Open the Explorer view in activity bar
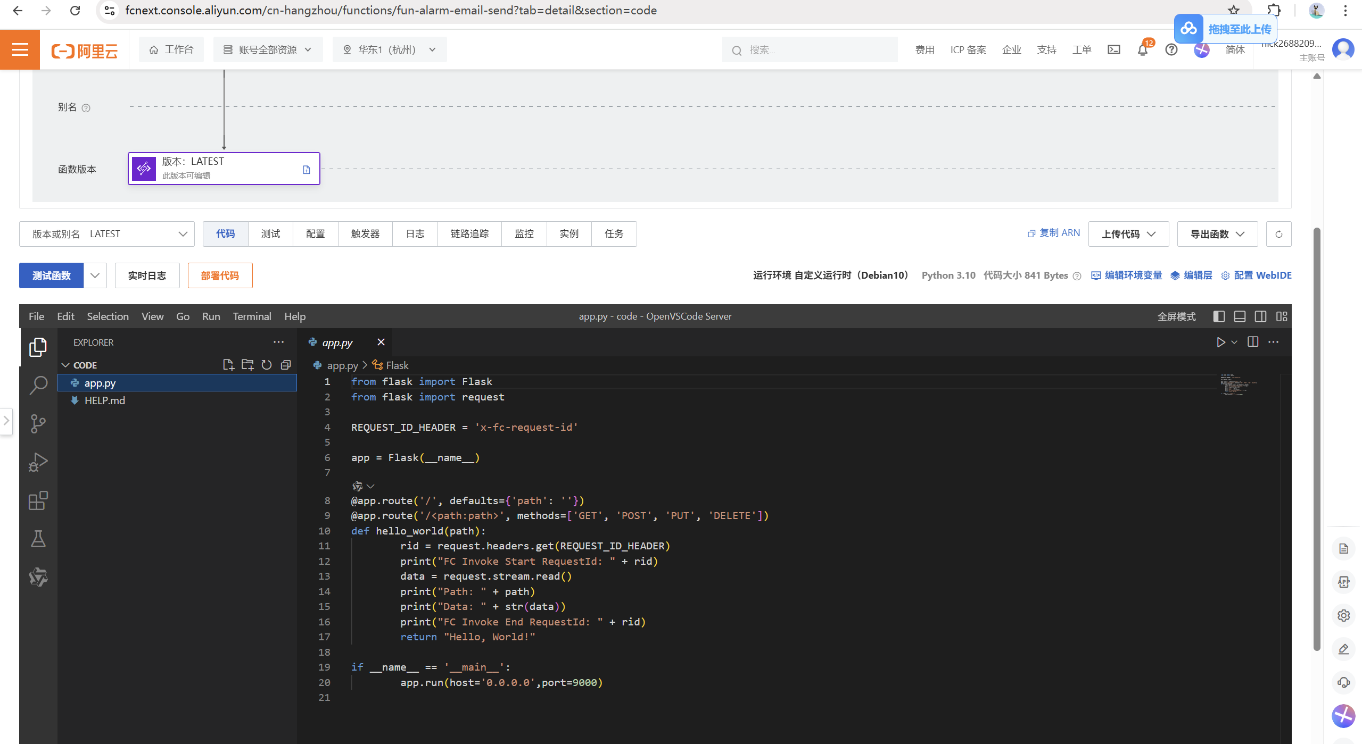Screen dimensions: 1362x744 click(x=38, y=347)
